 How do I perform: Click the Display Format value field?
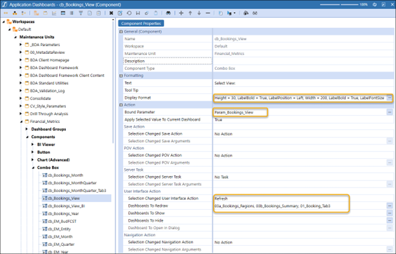[300, 98]
